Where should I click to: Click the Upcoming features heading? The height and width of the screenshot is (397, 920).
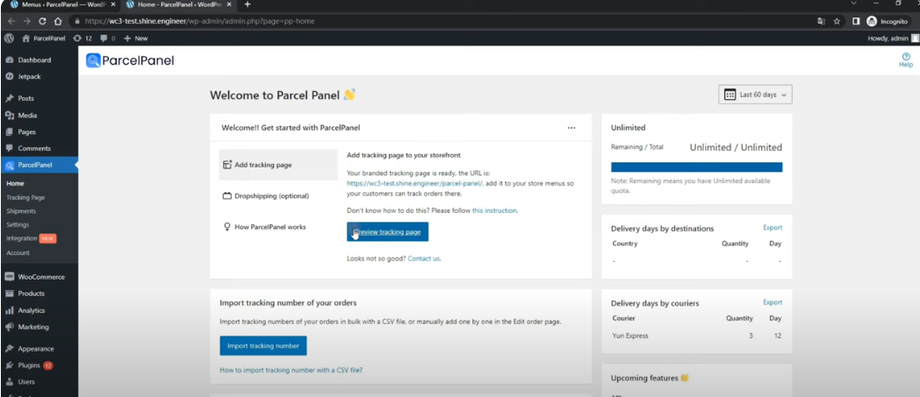click(x=650, y=379)
